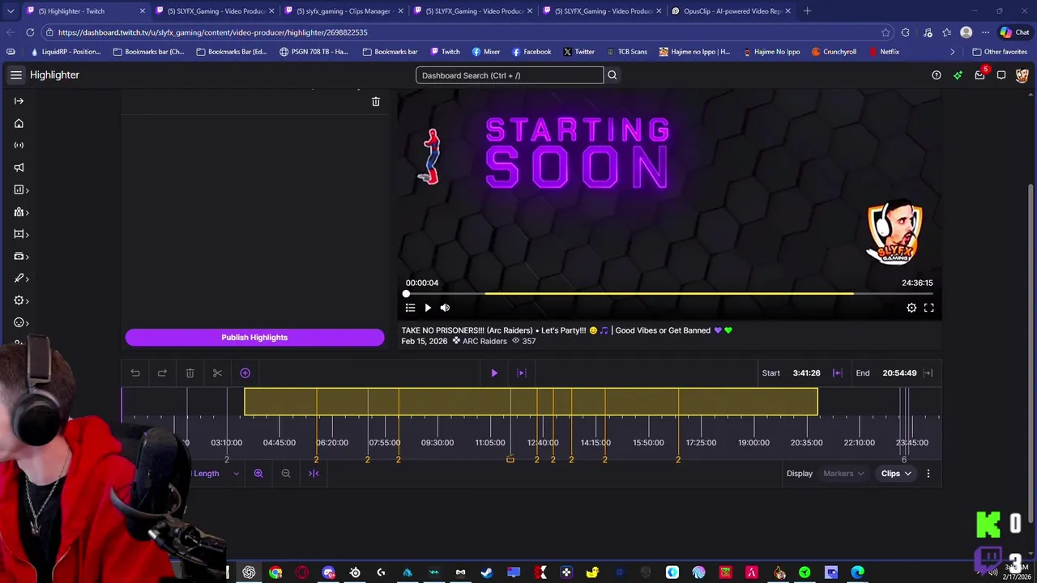The height and width of the screenshot is (583, 1037).
Task: Reload the page with refresh button
Action: click(x=30, y=32)
